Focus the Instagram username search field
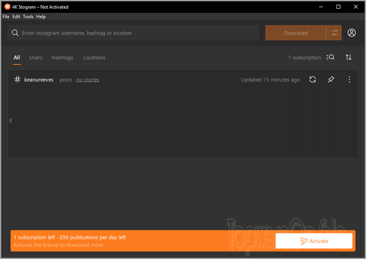This screenshot has height=259, width=366. point(133,33)
